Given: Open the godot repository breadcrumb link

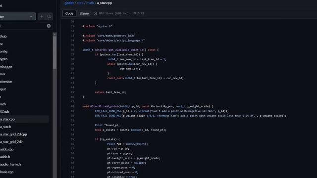Looking at the screenshot, I should pyautogui.click(x=69, y=3).
